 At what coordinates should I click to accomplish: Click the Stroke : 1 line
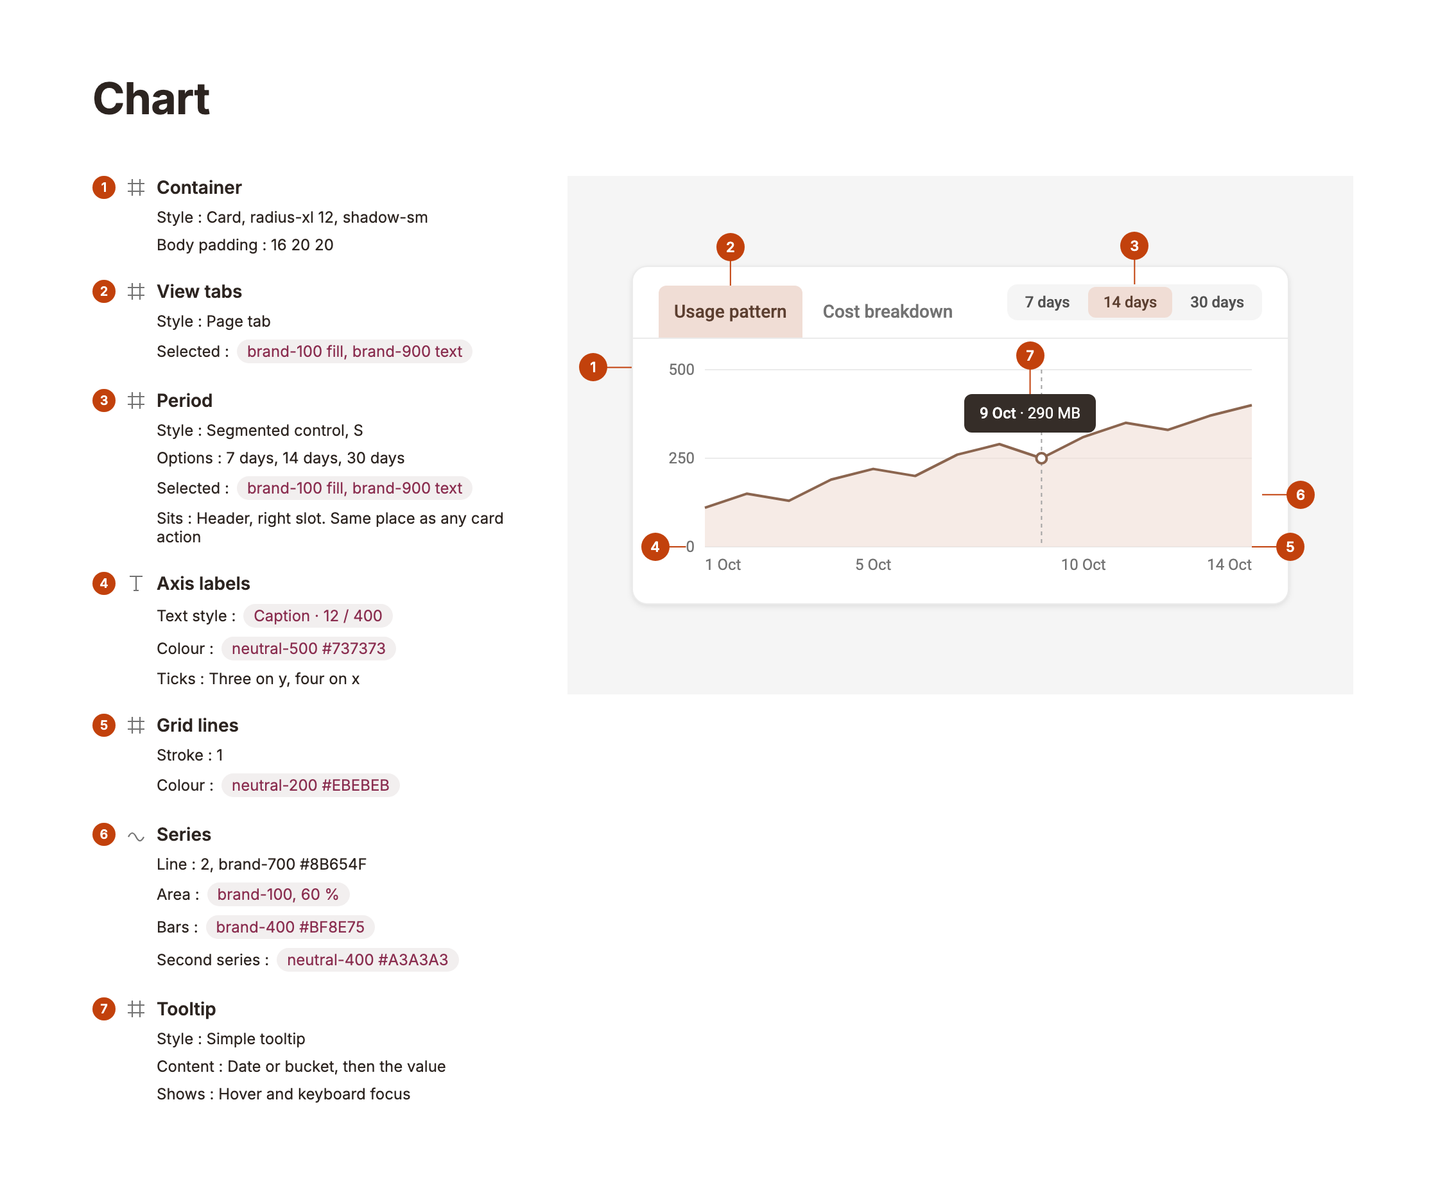click(189, 755)
